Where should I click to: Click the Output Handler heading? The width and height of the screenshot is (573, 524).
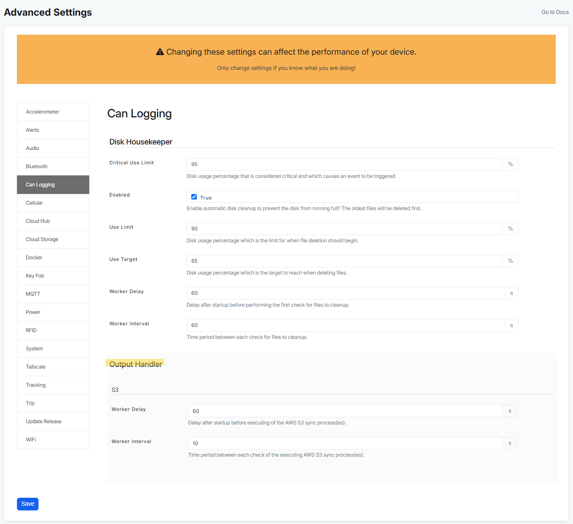click(x=135, y=364)
